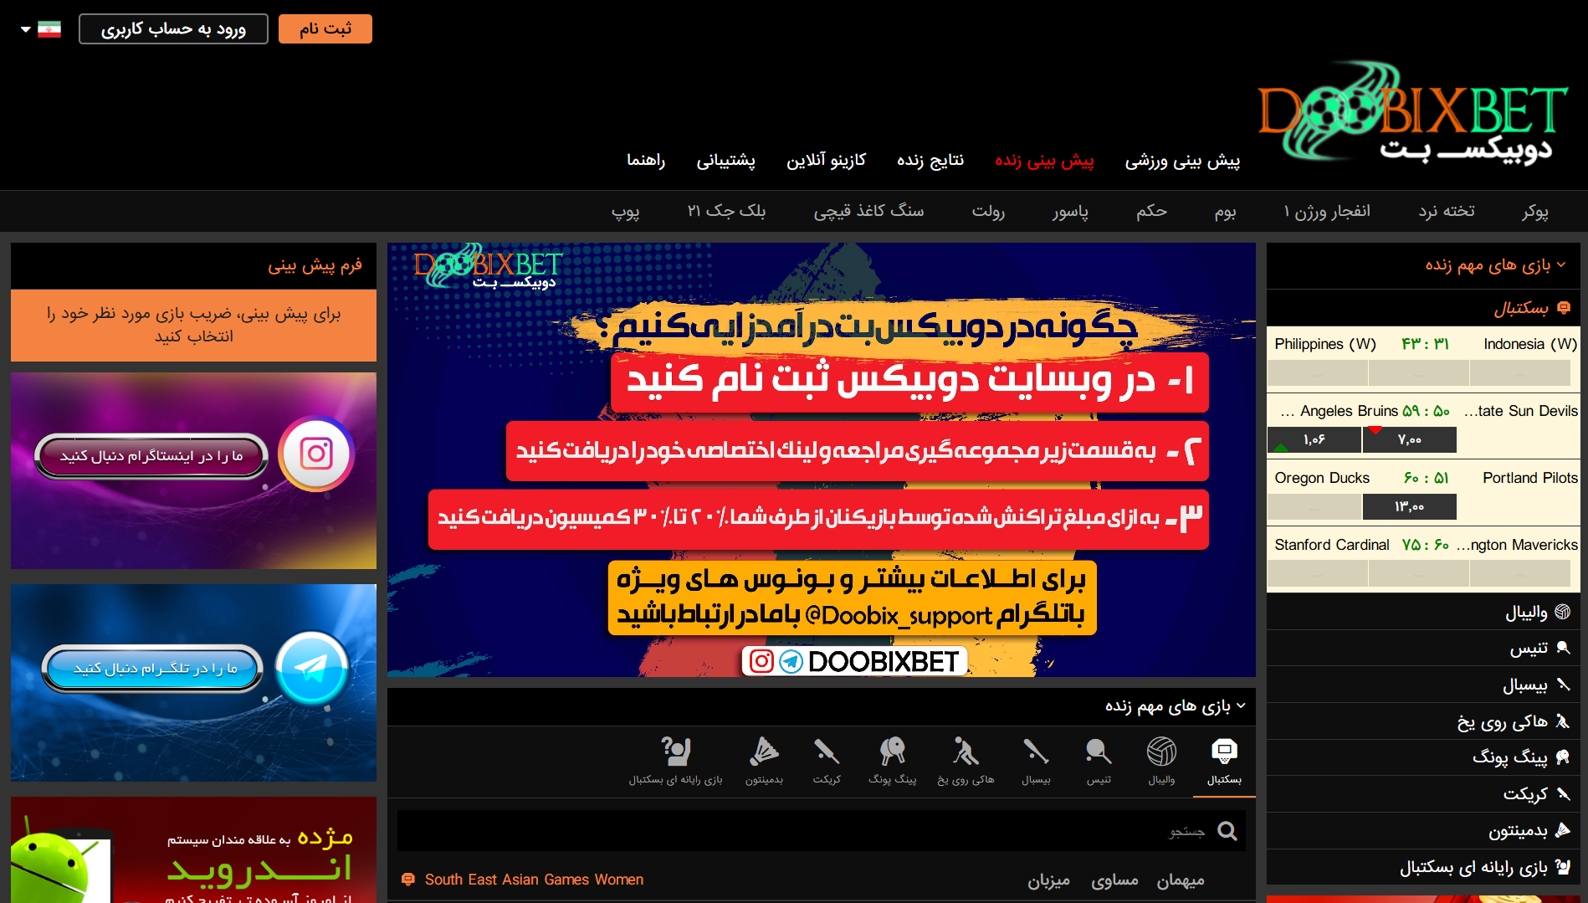Click tennis racket icon in sidebar list
The width and height of the screenshot is (1588, 903).
(1562, 648)
